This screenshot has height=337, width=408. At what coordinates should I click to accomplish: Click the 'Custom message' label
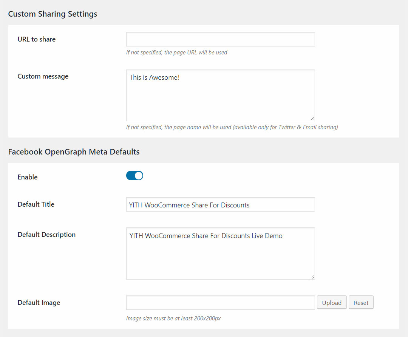click(x=43, y=77)
